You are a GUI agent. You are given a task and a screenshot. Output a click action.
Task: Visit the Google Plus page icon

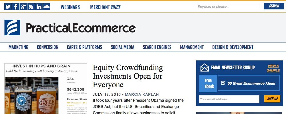(x=23, y=7)
